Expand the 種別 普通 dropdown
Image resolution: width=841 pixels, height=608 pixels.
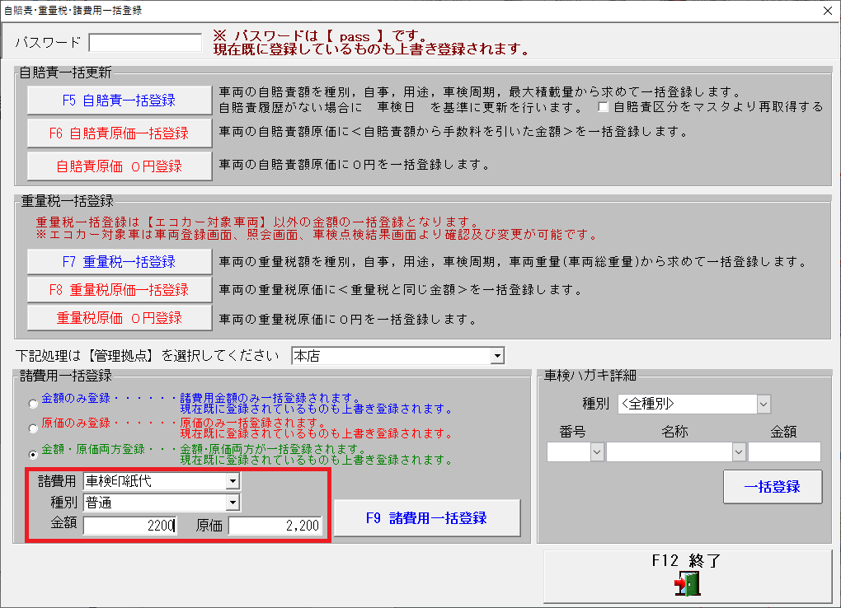click(x=233, y=503)
